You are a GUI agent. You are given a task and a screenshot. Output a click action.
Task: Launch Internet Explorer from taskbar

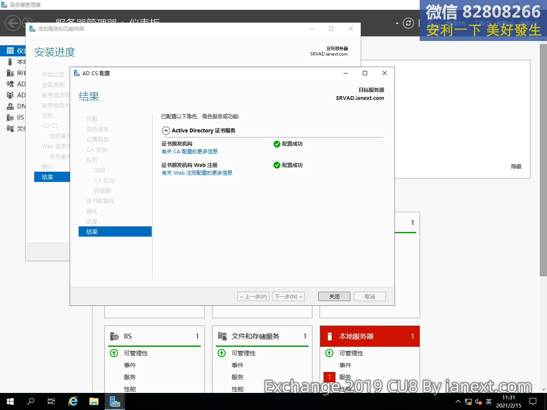tap(74, 401)
